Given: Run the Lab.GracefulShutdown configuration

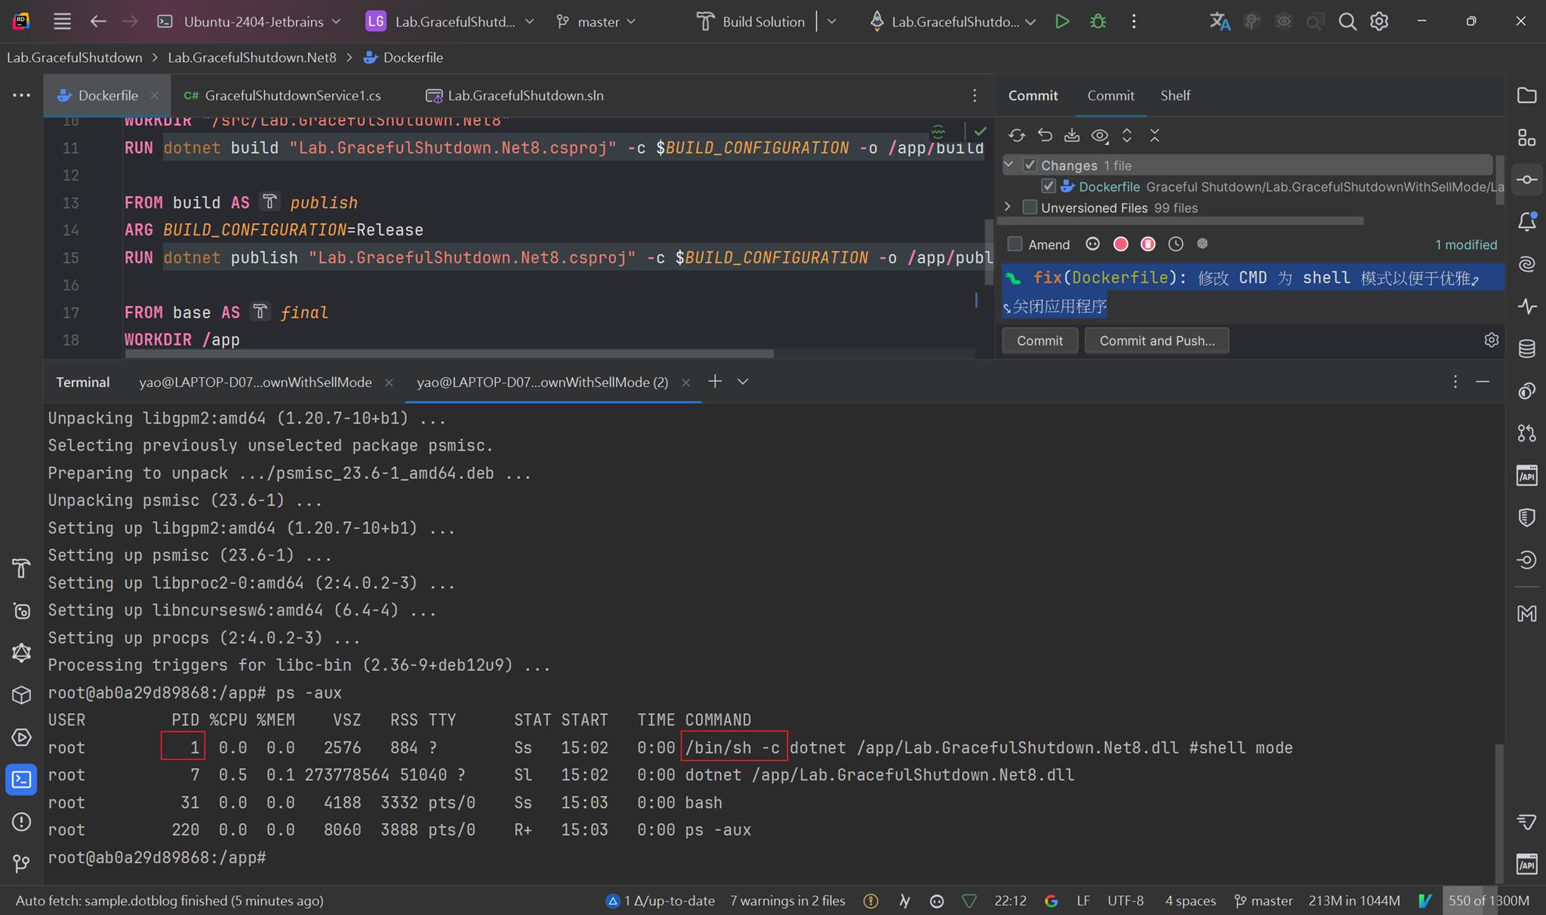Looking at the screenshot, I should tap(1062, 22).
